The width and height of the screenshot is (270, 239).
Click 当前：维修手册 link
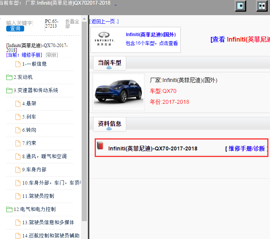point(24,55)
